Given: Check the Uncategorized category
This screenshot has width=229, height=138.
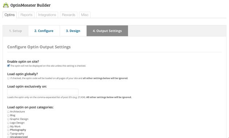Looking at the screenshot, I should [x=8, y=137].
